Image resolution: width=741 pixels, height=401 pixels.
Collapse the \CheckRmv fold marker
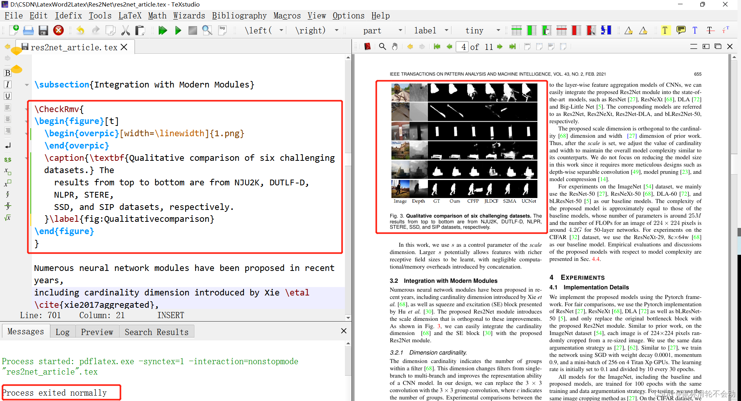[x=27, y=109]
